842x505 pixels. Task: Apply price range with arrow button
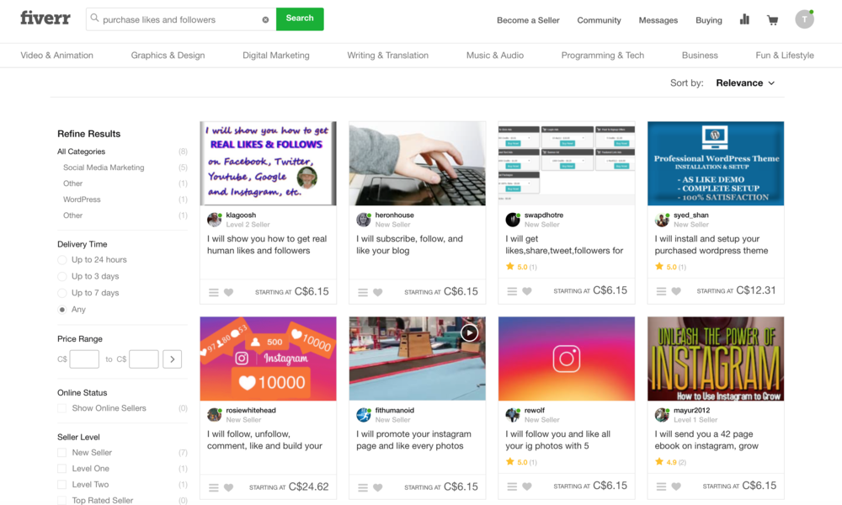point(173,359)
